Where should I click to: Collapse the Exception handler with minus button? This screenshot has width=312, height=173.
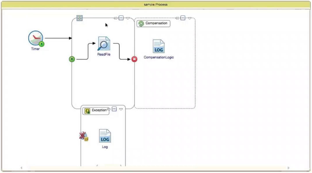tap(114, 109)
